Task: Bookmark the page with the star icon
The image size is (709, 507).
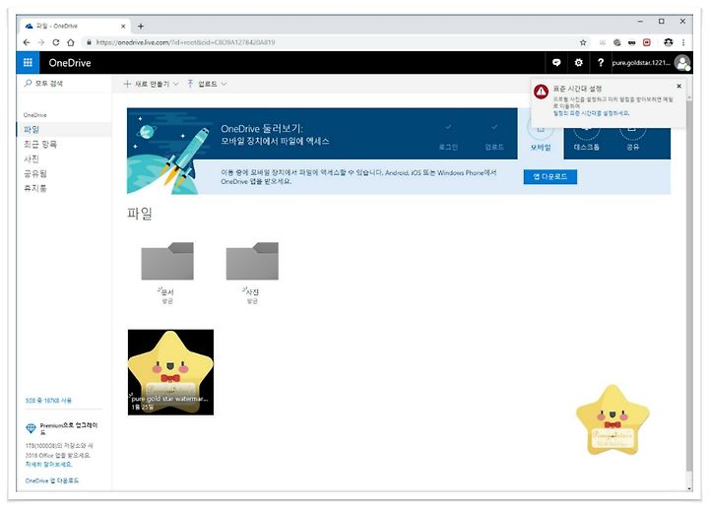Action: click(x=583, y=42)
